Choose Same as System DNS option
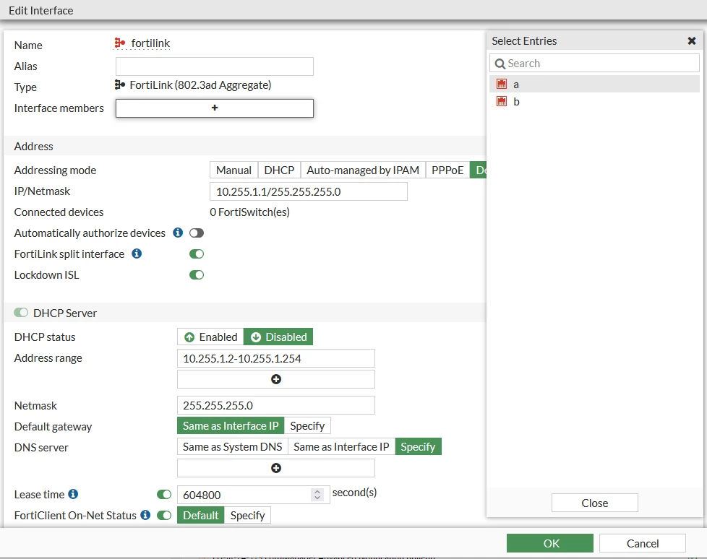Screen dimensions: 707x559 tap(232, 447)
